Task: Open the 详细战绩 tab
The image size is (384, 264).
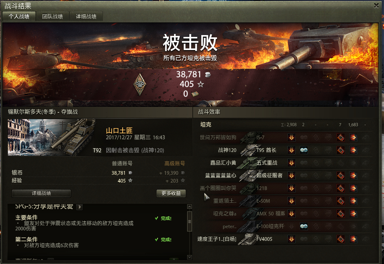Action: tap(86, 16)
